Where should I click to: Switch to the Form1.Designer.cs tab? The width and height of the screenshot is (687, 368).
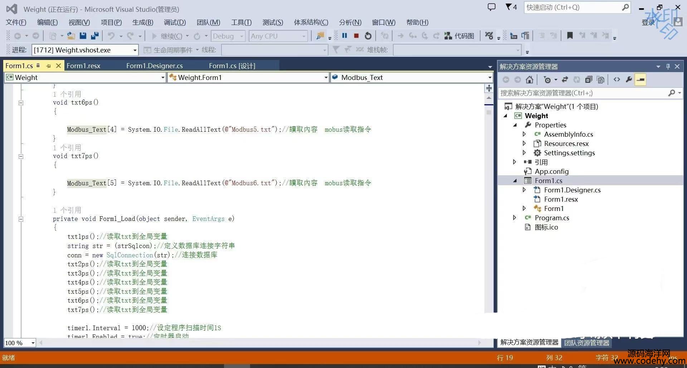pos(155,66)
